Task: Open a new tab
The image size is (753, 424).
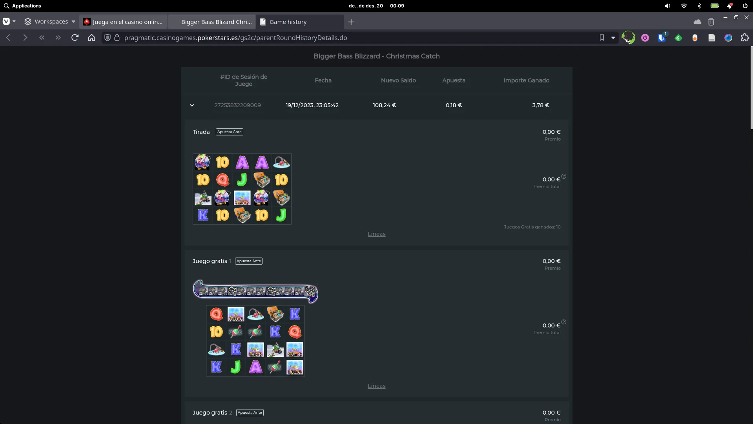Action: (351, 22)
